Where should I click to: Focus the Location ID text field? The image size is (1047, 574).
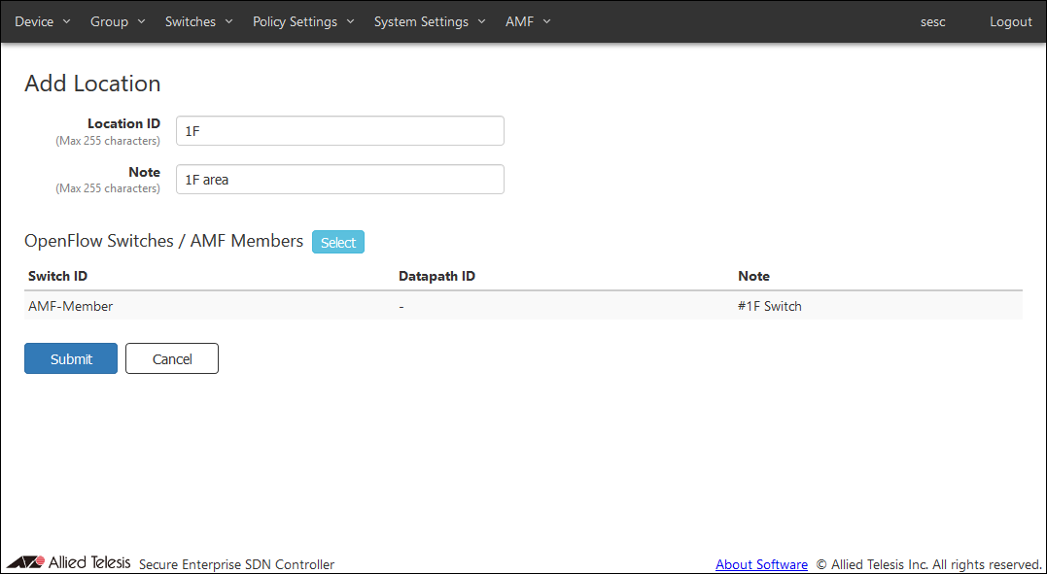(339, 131)
